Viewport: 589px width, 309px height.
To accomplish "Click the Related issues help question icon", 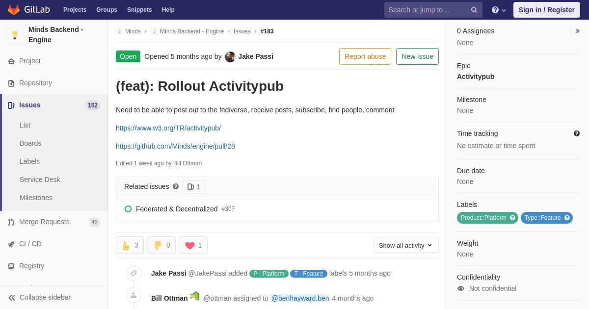I will tap(176, 186).
